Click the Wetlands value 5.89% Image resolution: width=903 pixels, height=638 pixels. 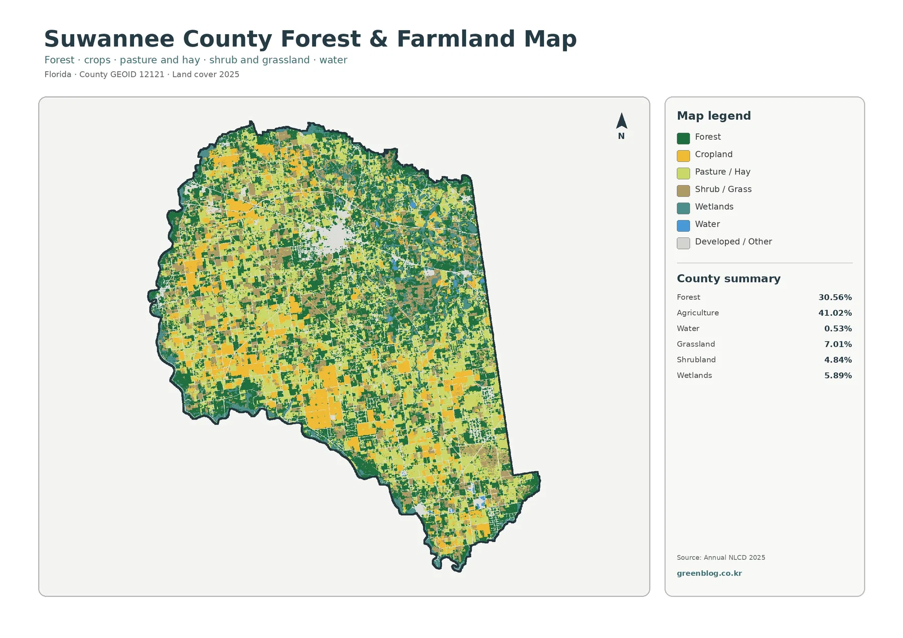coord(838,375)
